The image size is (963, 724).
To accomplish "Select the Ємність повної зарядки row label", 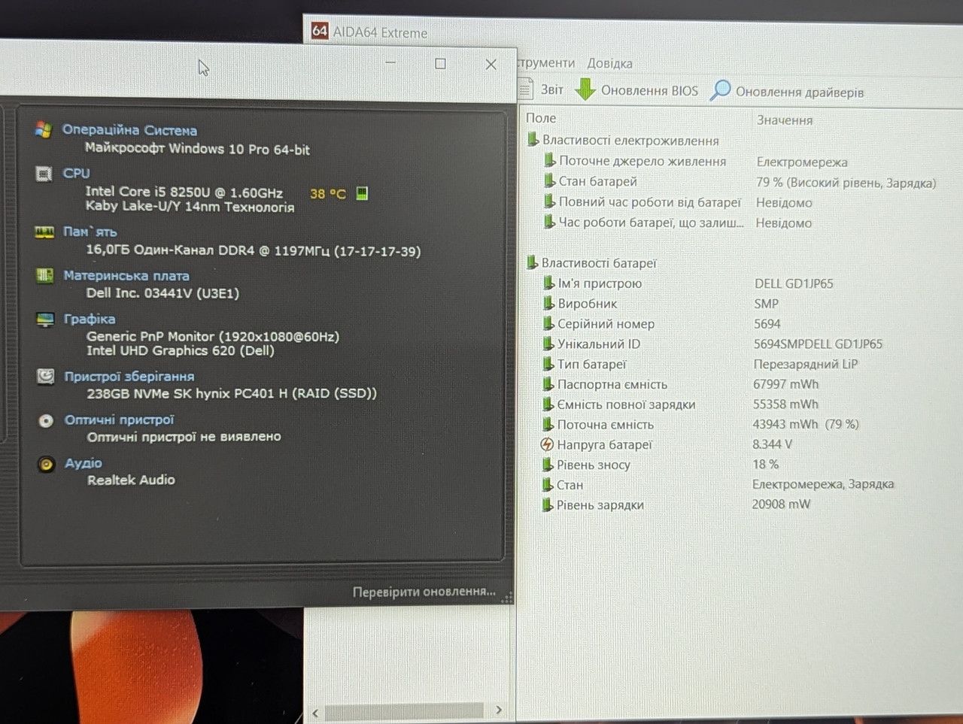I will [626, 404].
